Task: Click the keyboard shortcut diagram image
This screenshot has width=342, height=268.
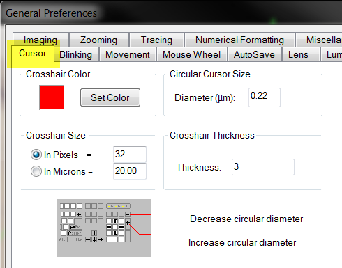Action: (x=104, y=228)
